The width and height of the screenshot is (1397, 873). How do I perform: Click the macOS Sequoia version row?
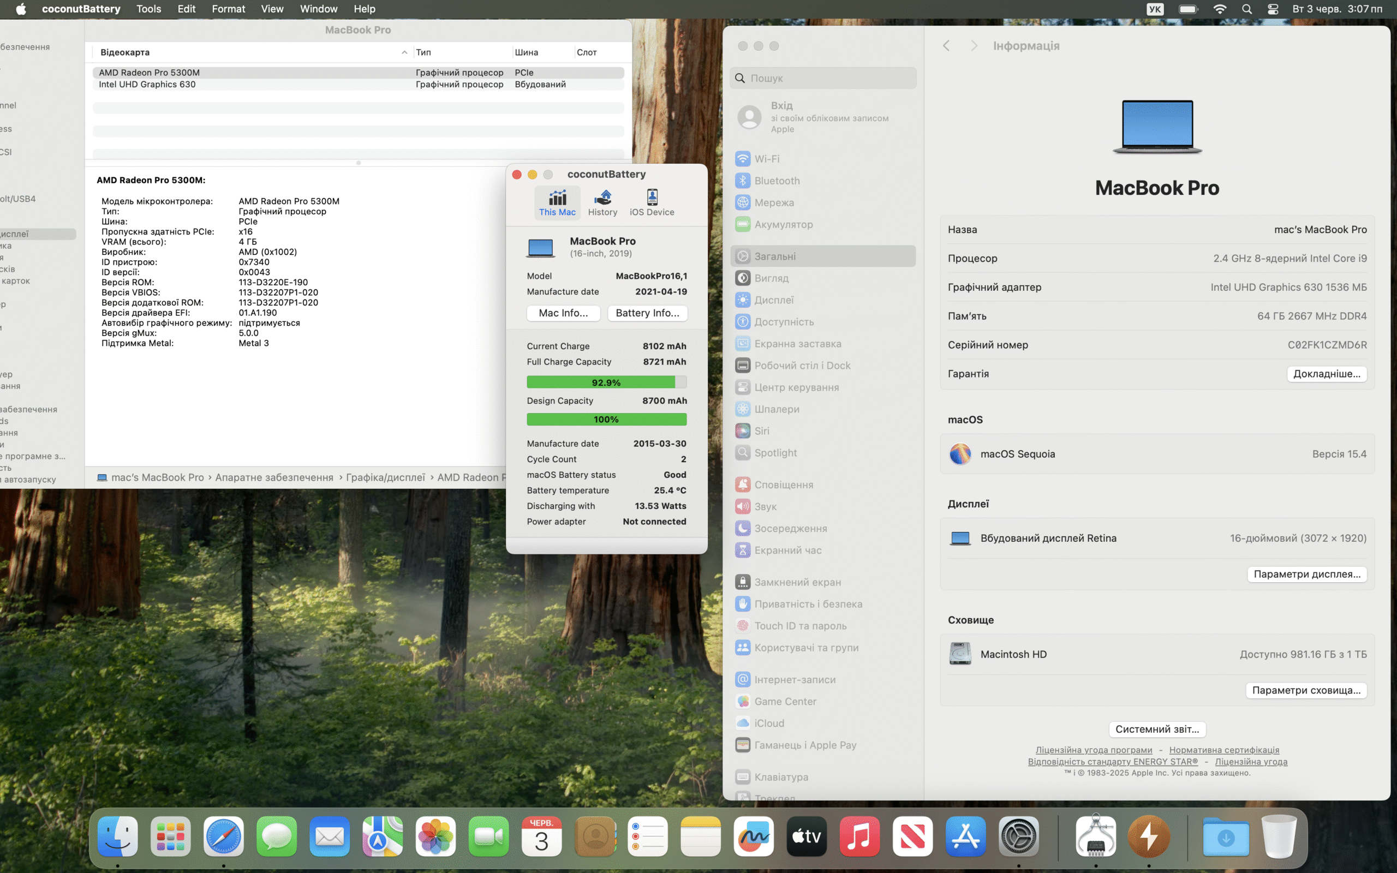[x=1157, y=455]
